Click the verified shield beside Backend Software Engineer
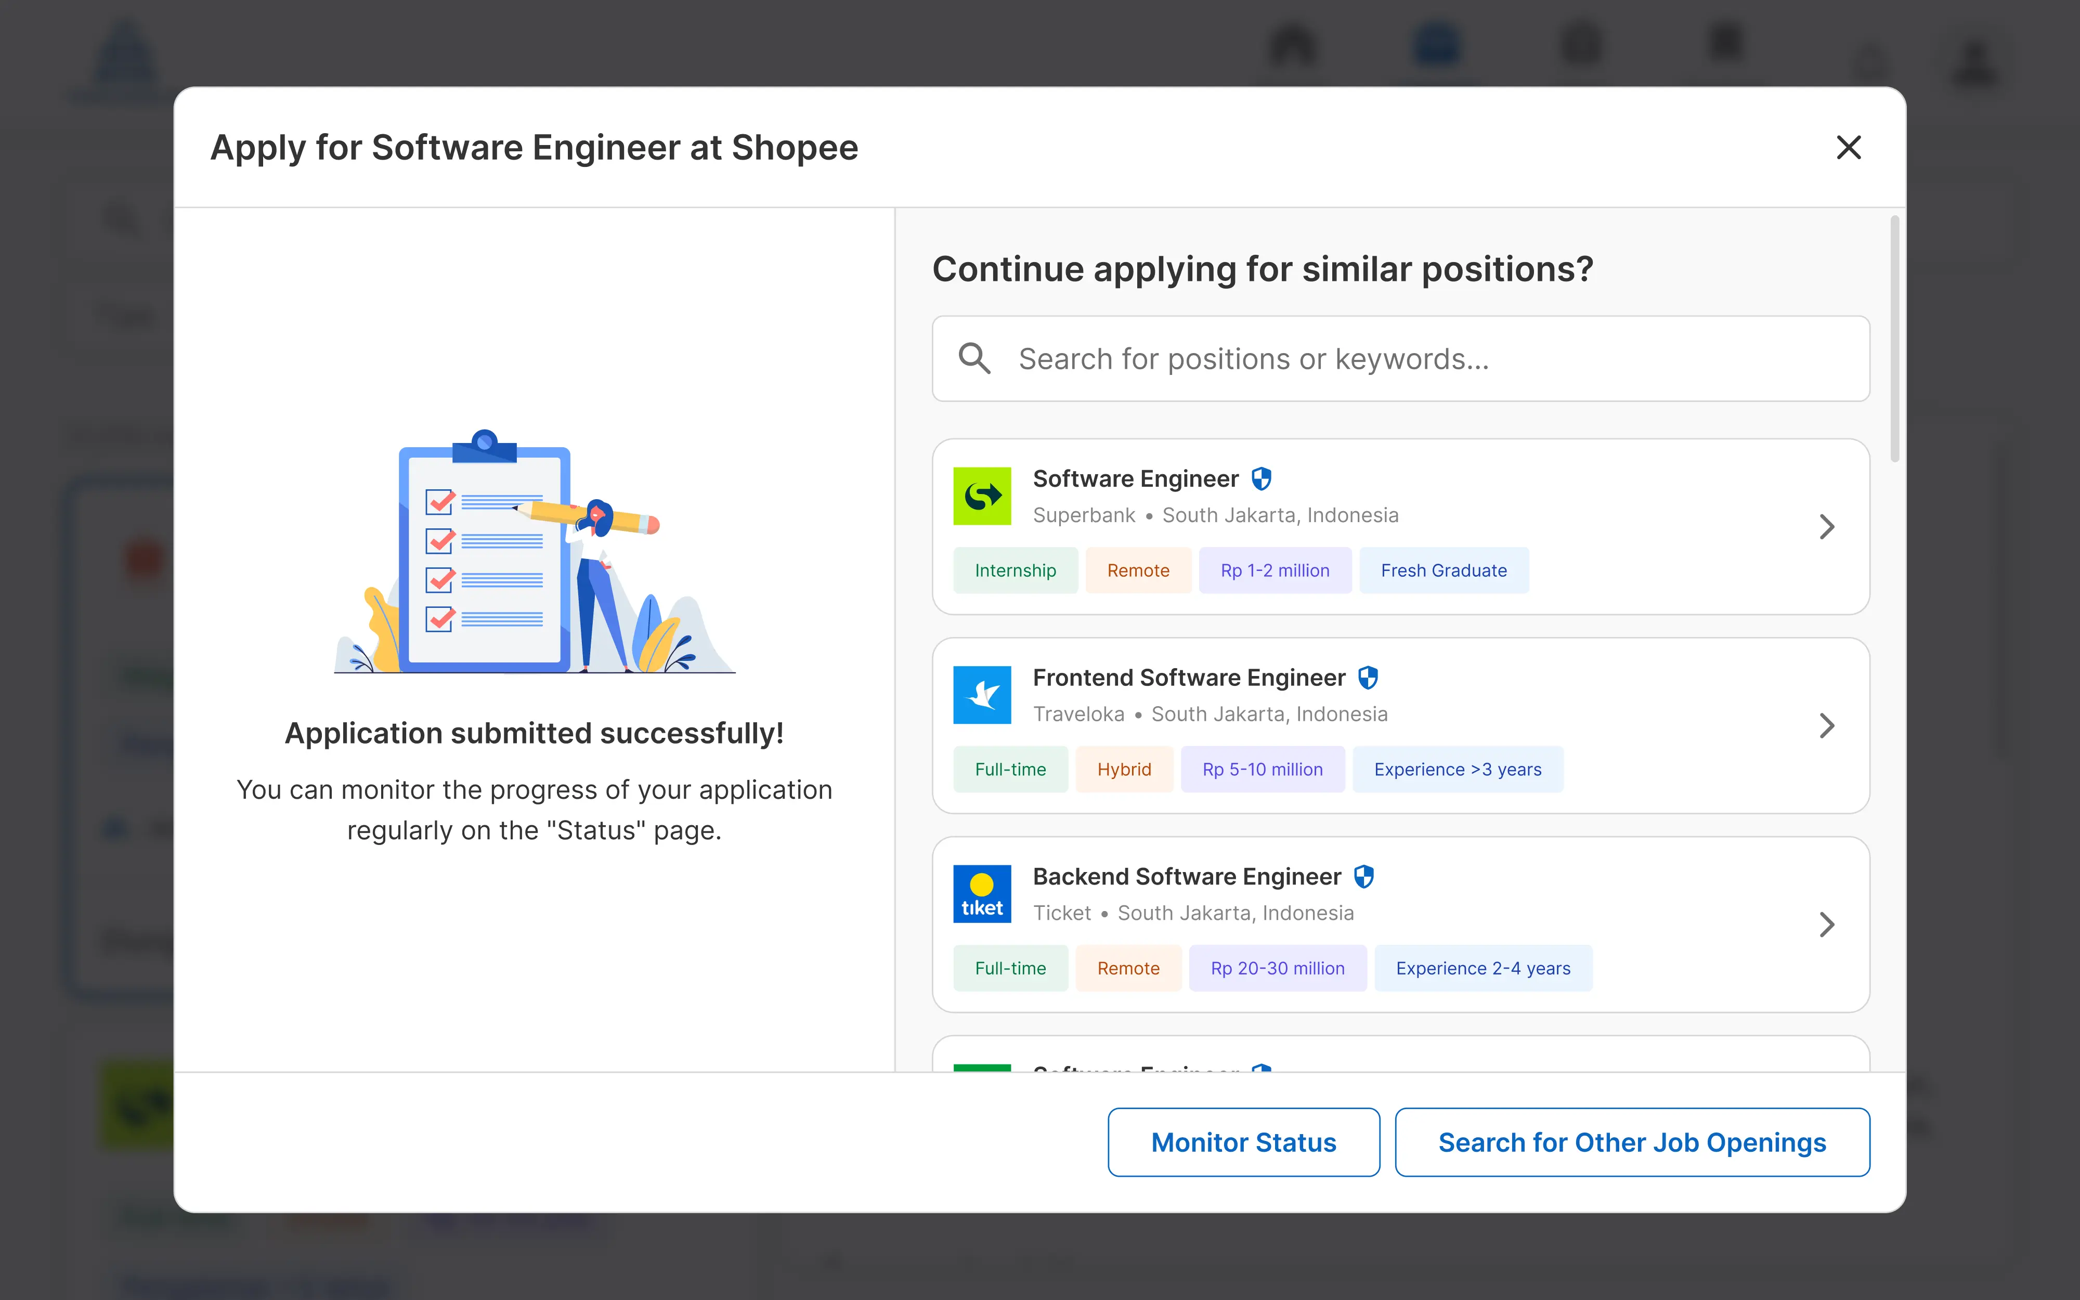Screen dimensions: 2080x1300 pyautogui.click(x=1363, y=877)
